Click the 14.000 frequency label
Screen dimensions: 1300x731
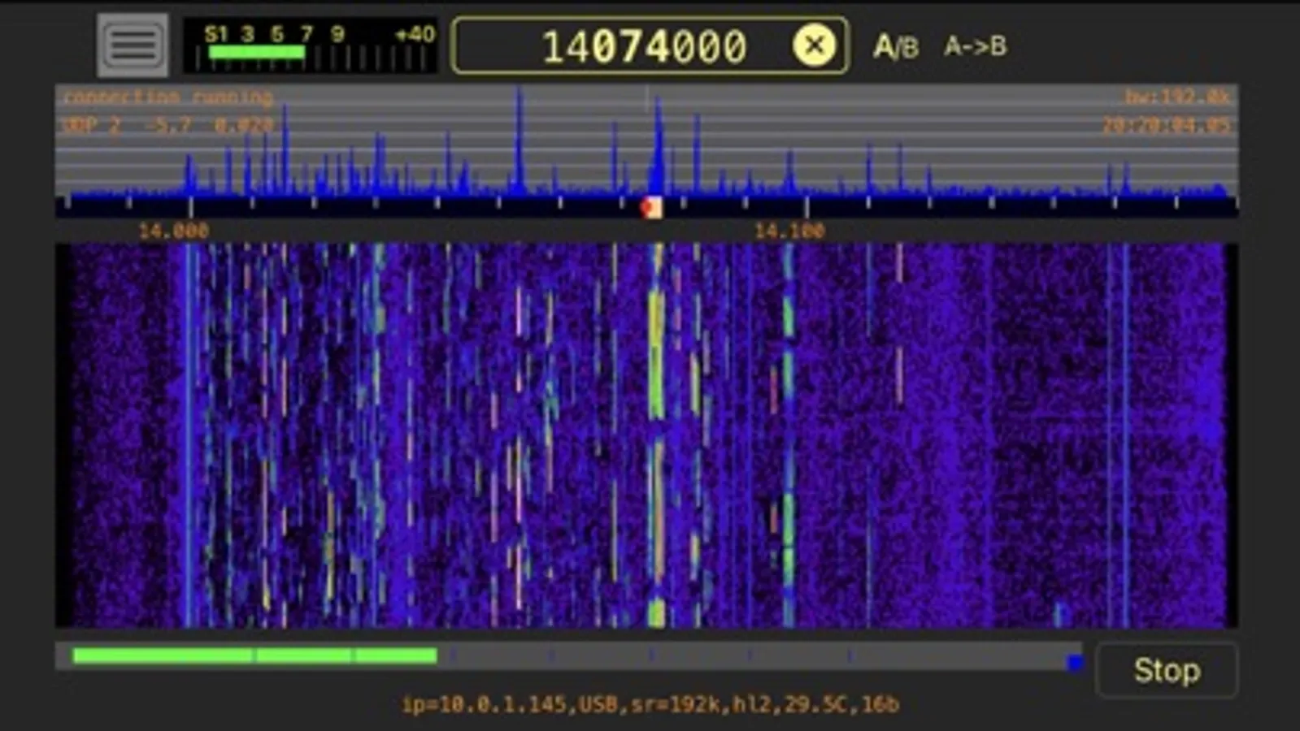(173, 231)
